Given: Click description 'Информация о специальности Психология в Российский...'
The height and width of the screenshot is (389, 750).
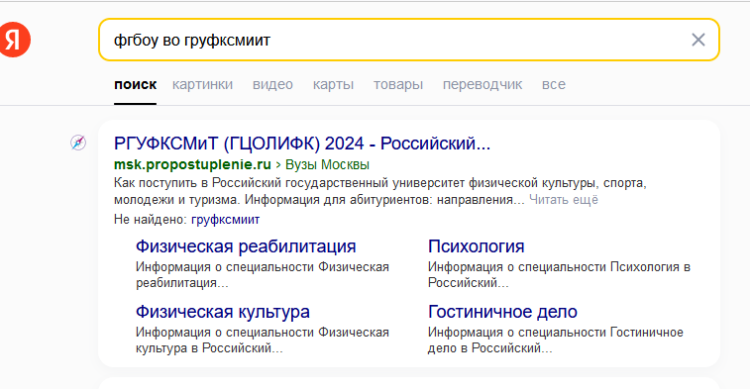Looking at the screenshot, I should pyautogui.click(x=559, y=275).
